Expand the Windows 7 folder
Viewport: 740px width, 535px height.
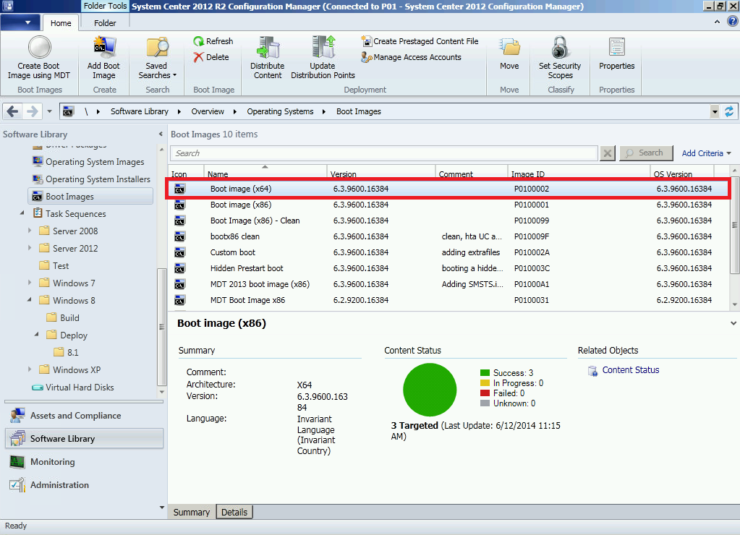[30, 283]
